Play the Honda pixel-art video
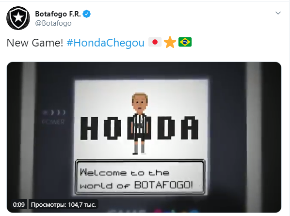The width and height of the screenshot is (290, 216). click(x=144, y=137)
